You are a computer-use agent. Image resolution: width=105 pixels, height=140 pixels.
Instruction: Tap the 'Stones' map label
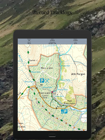(x=32, y=60)
